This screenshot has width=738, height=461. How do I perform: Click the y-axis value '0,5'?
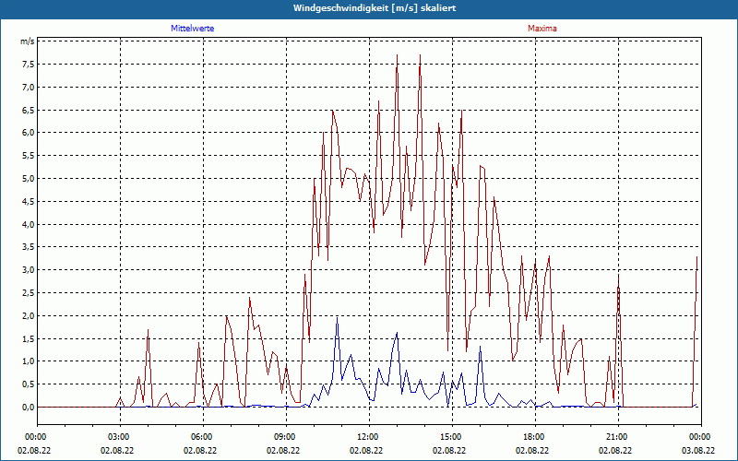click(29, 384)
